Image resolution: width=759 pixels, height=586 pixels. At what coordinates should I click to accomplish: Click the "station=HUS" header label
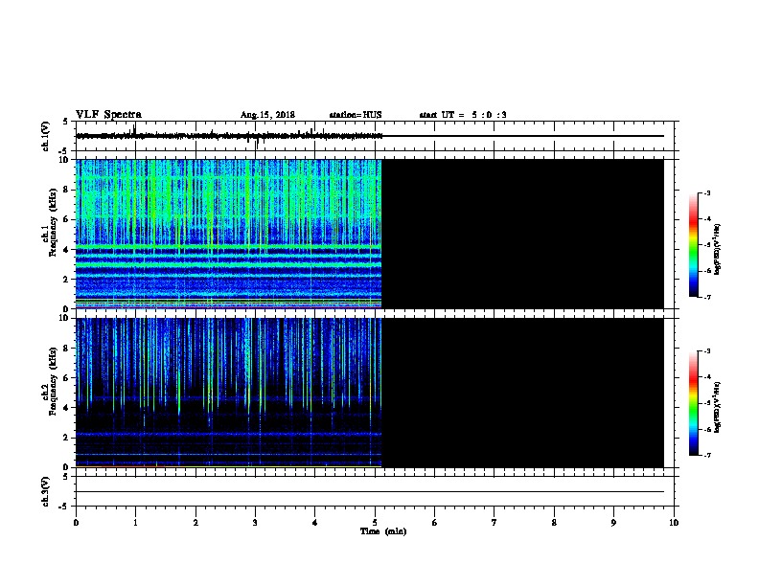(x=356, y=115)
